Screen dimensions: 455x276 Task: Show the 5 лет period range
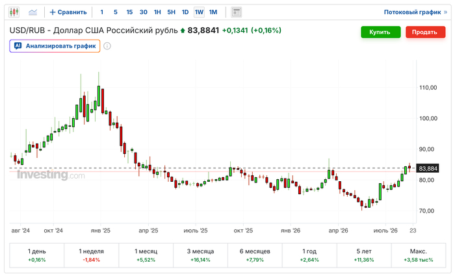(x=364, y=255)
